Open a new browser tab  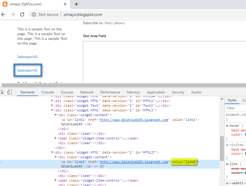pos(76,4)
